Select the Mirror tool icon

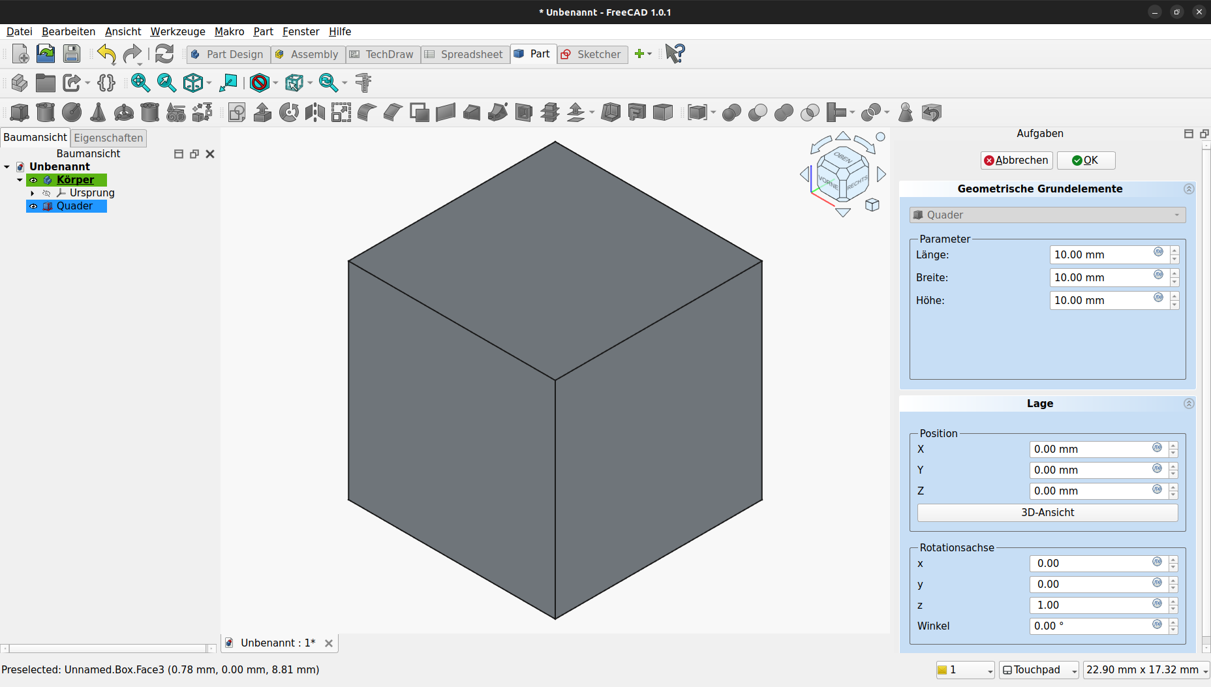(315, 112)
